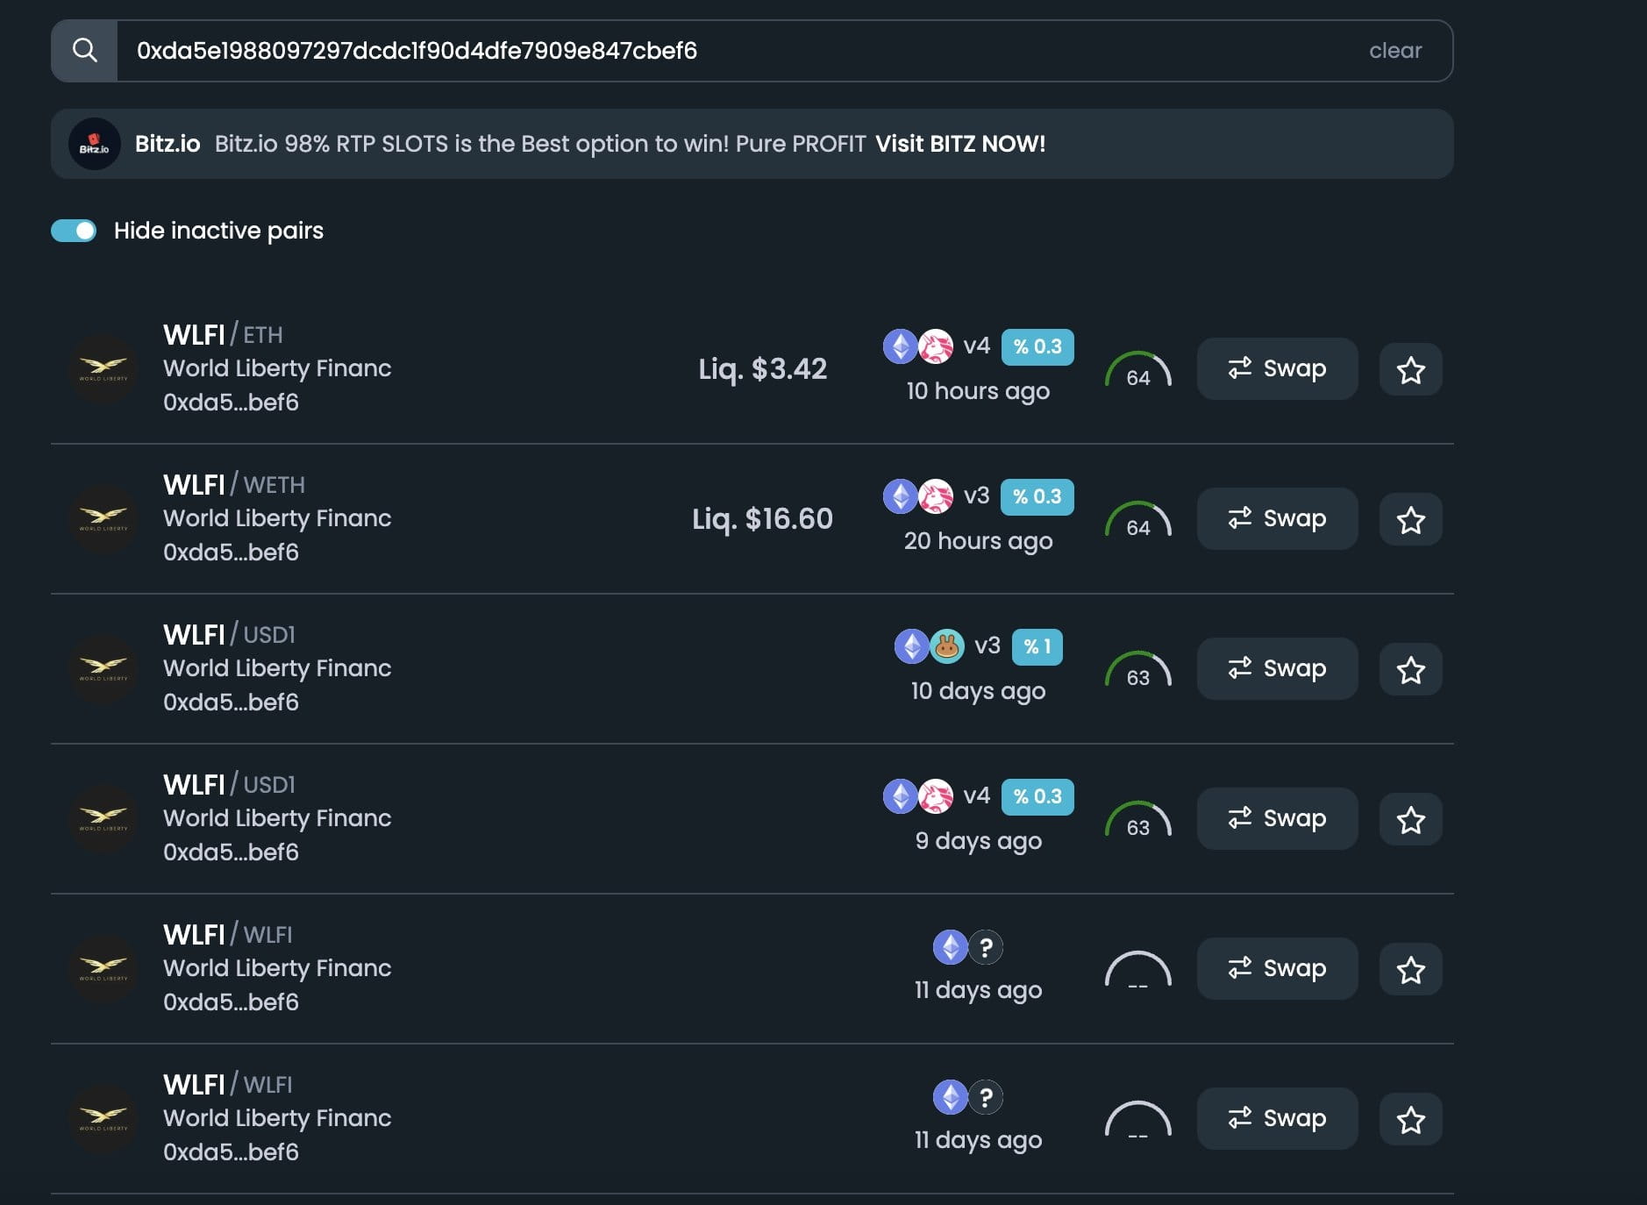Favorite the WLFI/ETH pair with star

pyautogui.click(x=1410, y=369)
